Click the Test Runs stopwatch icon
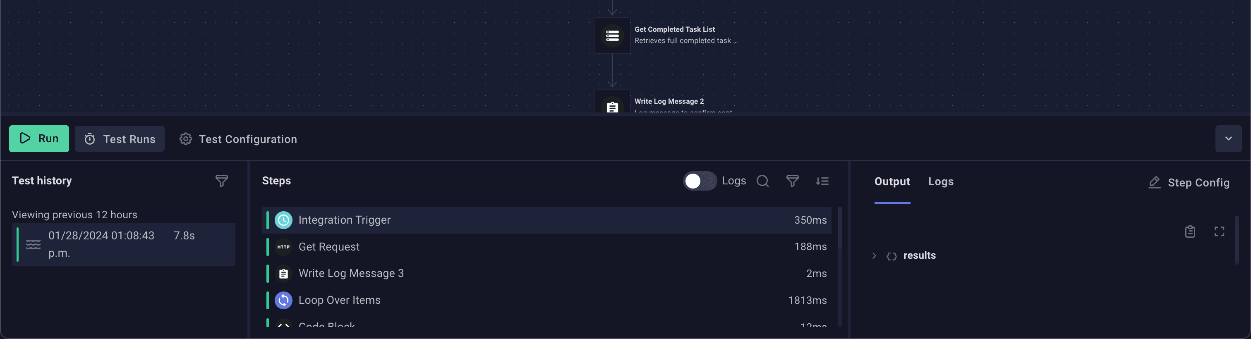The height and width of the screenshot is (339, 1251). click(90, 139)
